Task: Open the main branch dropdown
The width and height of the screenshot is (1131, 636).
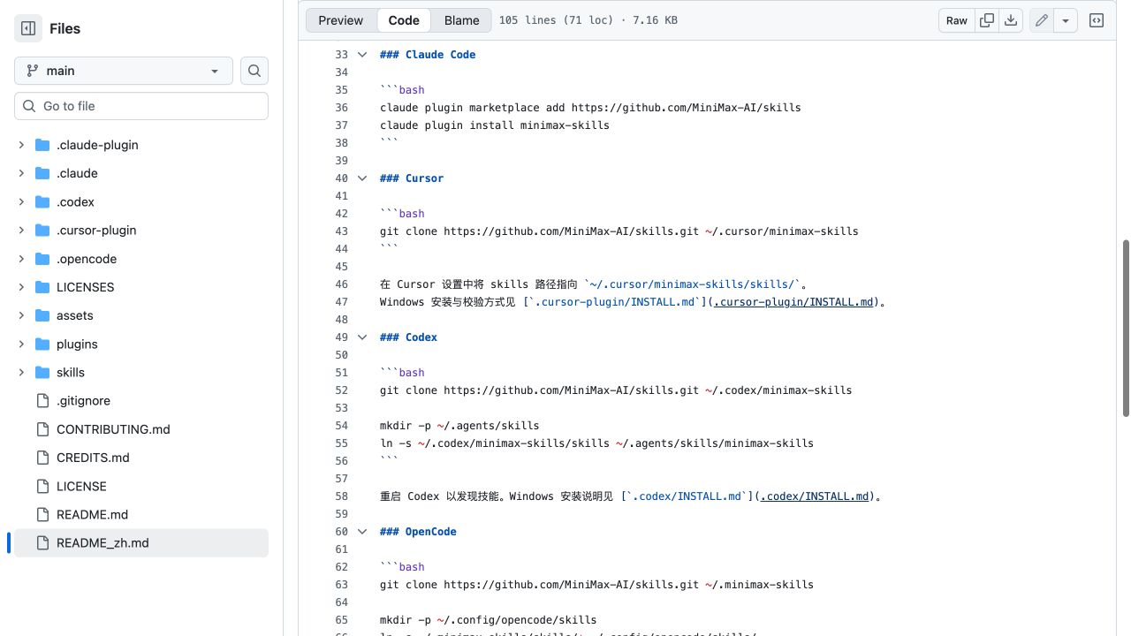Action: 124,71
